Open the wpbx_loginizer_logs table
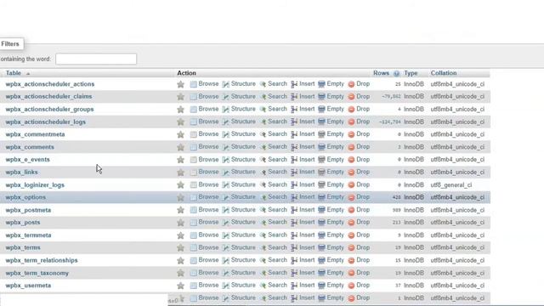 [35, 185]
